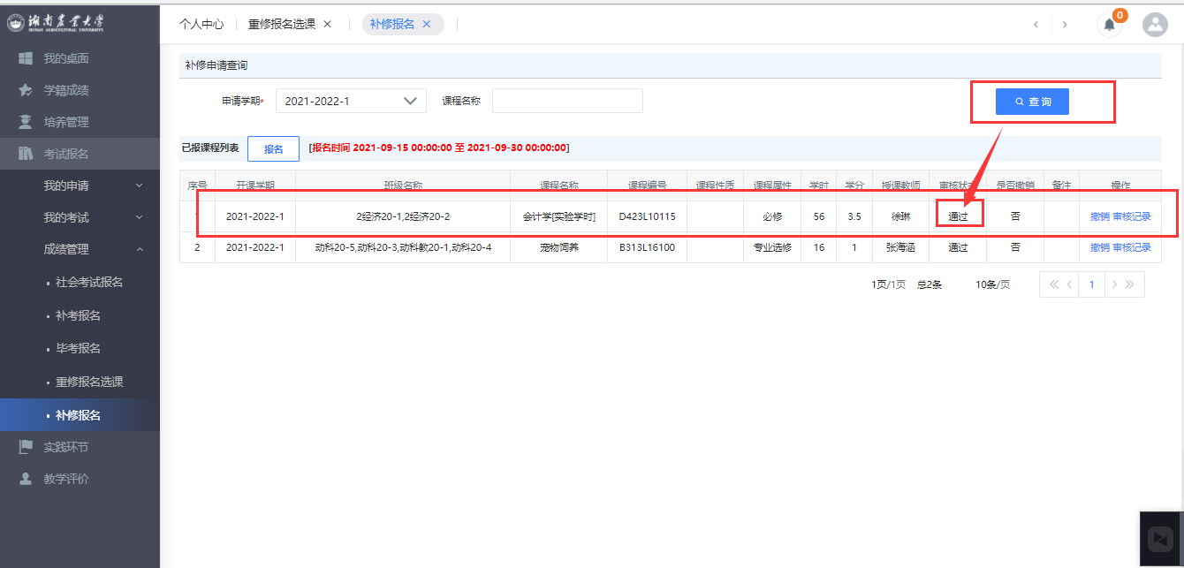Close the 重修报名选课 tab
The height and width of the screenshot is (568, 1184).
[328, 25]
